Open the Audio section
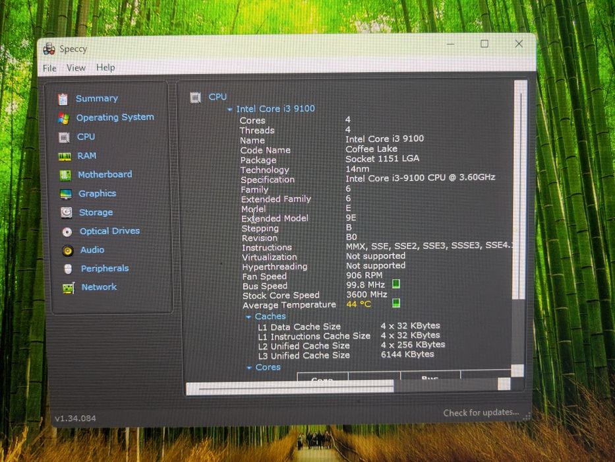Viewport: 615px width, 462px height. [92, 250]
